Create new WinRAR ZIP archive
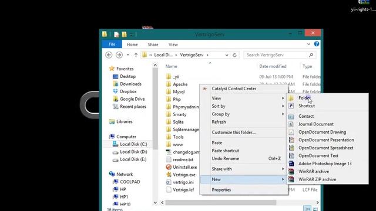Image resolution: width=376 pixels, height=211 pixels. point(328,179)
